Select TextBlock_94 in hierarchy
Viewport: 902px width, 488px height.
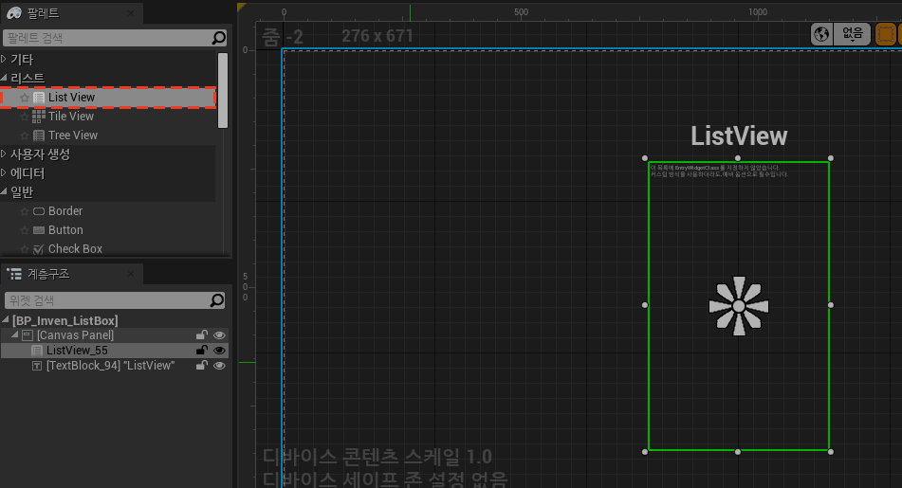110,366
